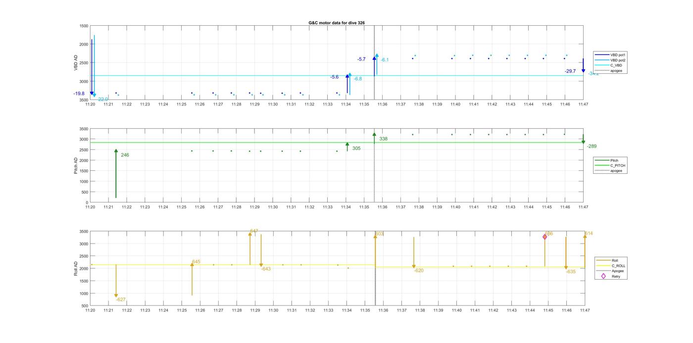
Task: Click the '-6.1' VBD pot2 data label
Action: pyautogui.click(x=385, y=60)
